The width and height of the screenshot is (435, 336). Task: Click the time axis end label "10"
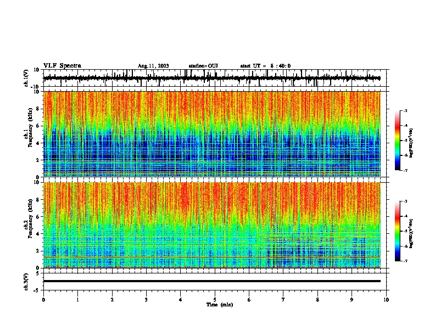click(x=386, y=300)
